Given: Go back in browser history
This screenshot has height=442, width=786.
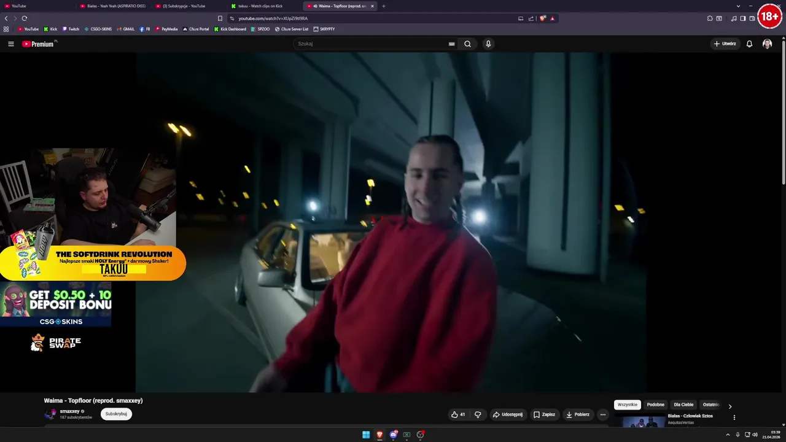Looking at the screenshot, I should click(x=6, y=18).
